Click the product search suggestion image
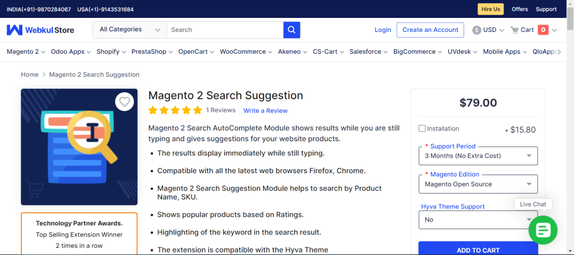574x255 pixels. pos(79,147)
